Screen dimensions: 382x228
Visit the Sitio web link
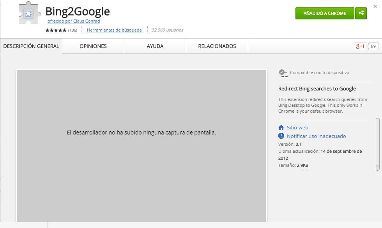[x=297, y=128]
